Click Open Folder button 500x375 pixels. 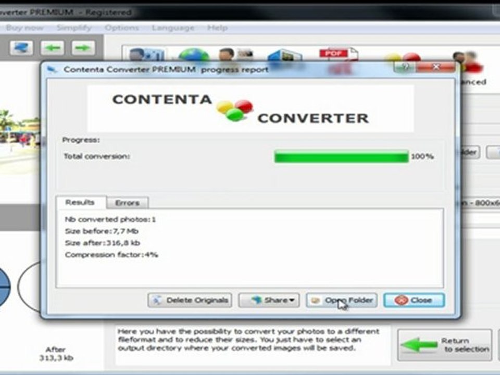pyautogui.click(x=342, y=300)
